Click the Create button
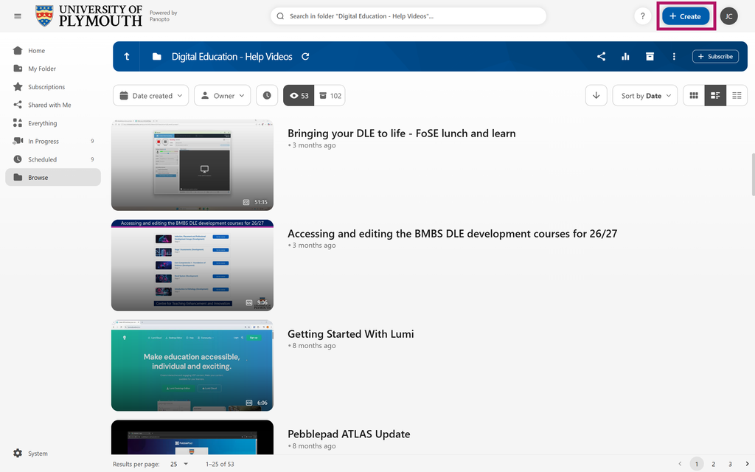755x472 pixels. (x=686, y=16)
